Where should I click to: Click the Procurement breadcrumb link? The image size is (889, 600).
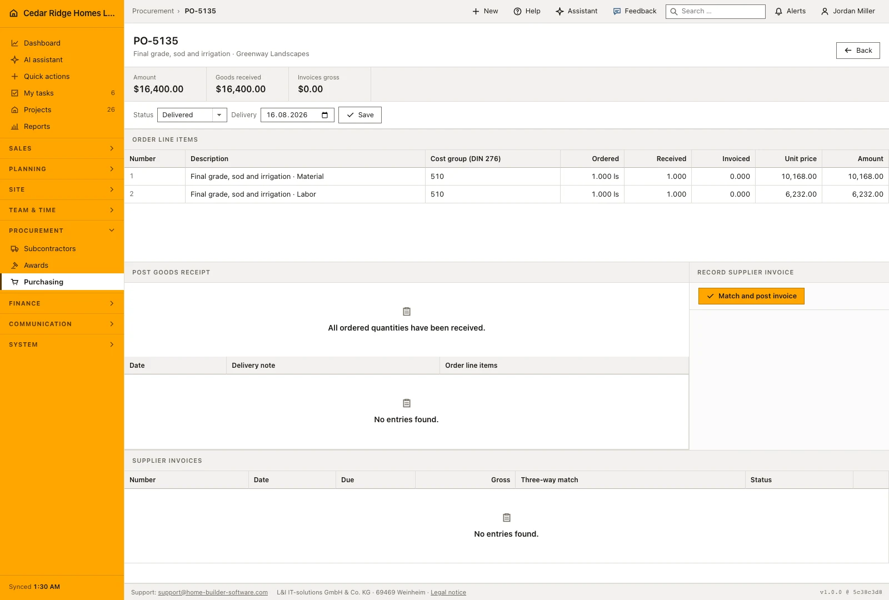(x=153, y=11)
